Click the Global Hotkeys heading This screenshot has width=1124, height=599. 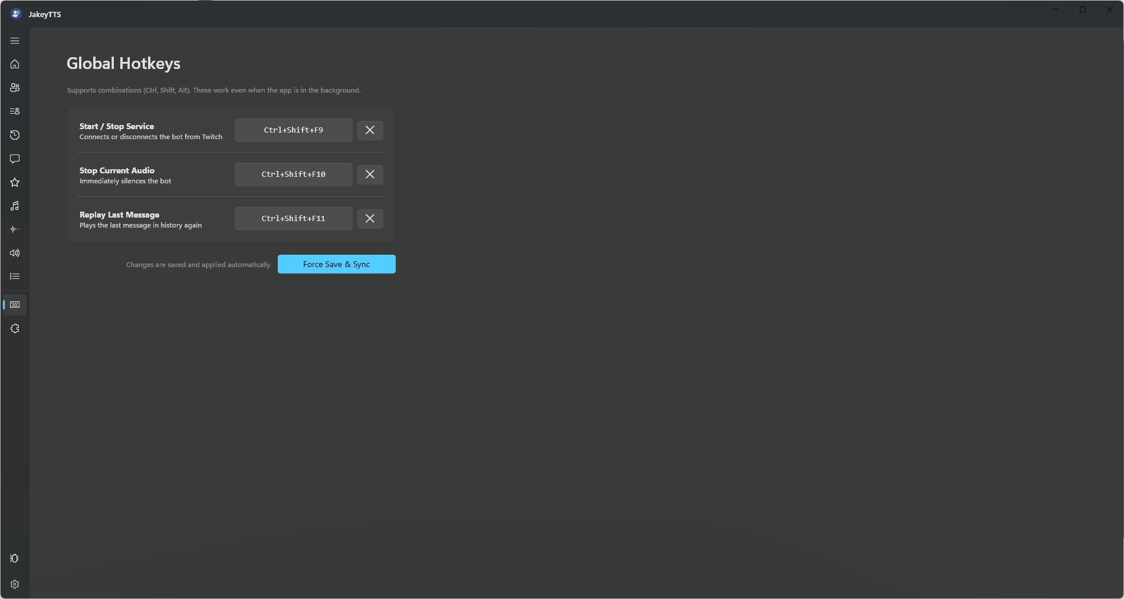[x=123, y=63]
